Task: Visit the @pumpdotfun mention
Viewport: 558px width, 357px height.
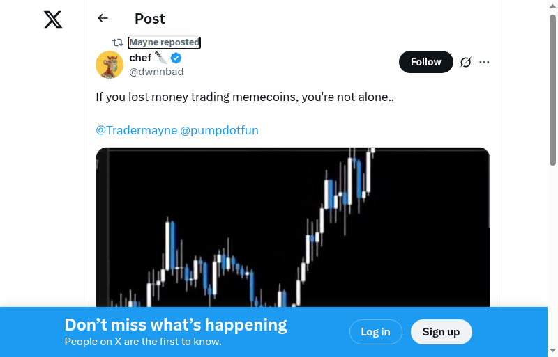Action: (x=220, y=130)
